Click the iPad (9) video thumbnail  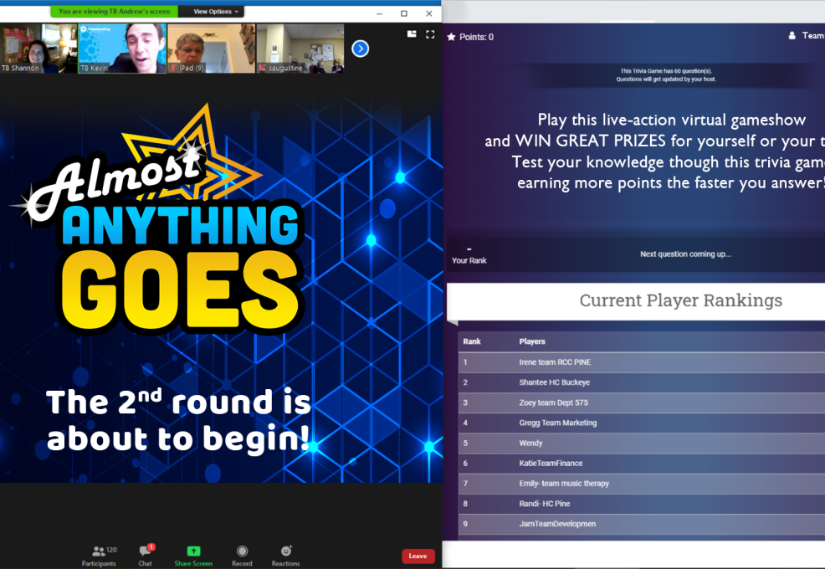pos(211,49)
